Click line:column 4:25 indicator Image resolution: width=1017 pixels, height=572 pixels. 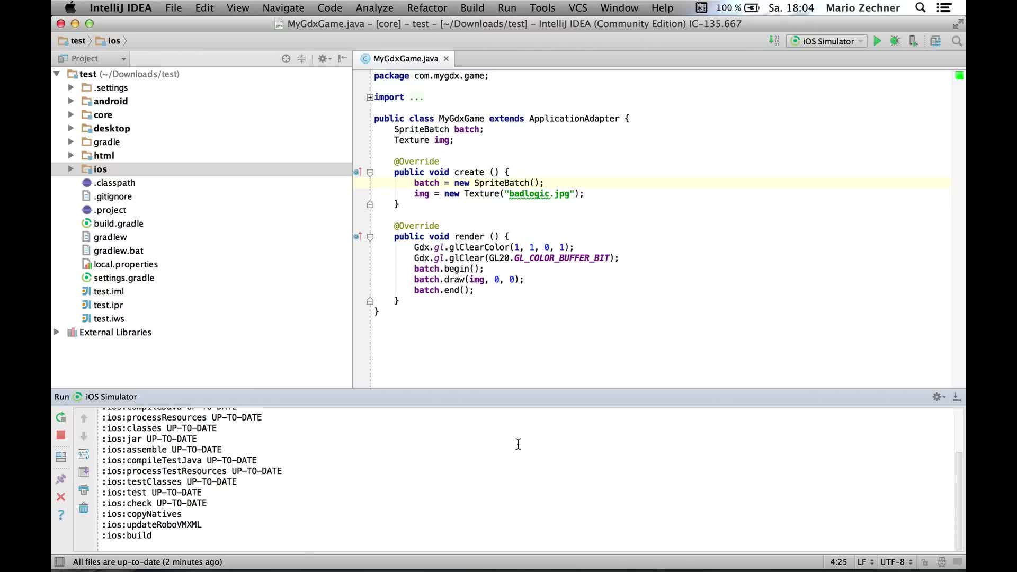pyautogui.click(x=838, y=562)
